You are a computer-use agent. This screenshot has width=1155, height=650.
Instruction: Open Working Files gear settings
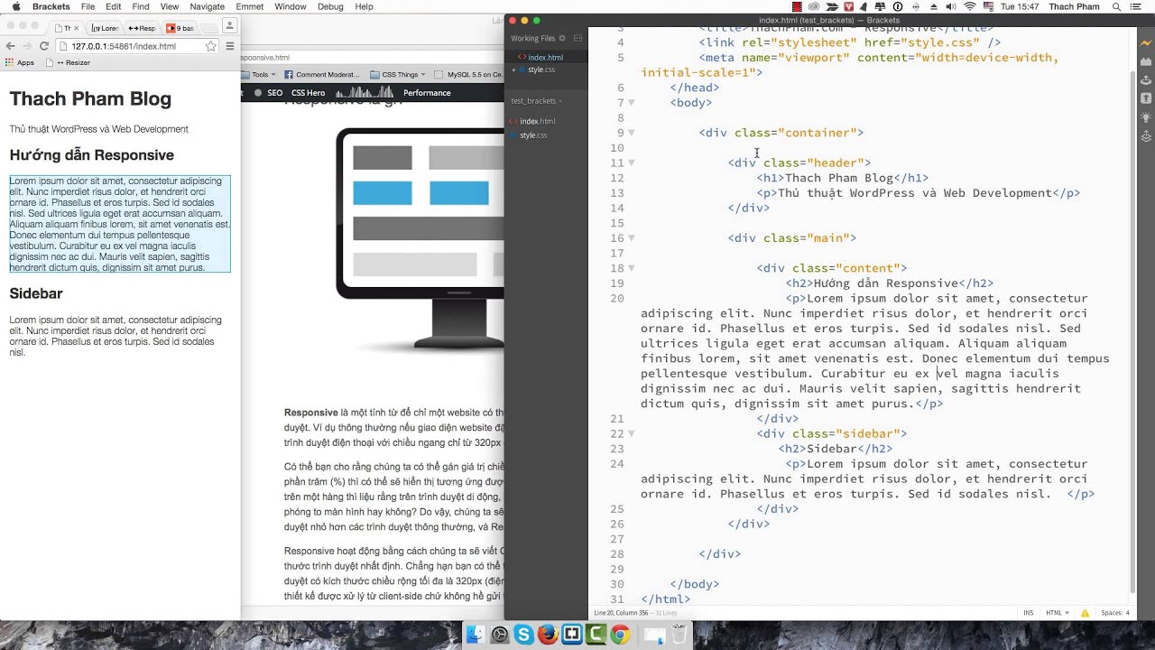[562, 38]
